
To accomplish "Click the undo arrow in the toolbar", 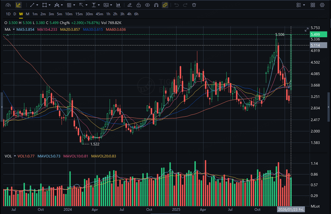I will point(176,5).
